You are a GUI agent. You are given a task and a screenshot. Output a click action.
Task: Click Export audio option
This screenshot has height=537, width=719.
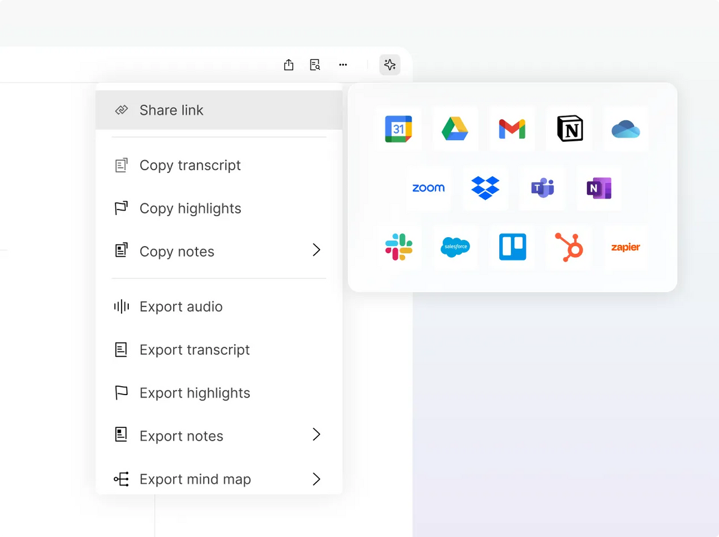181,307
